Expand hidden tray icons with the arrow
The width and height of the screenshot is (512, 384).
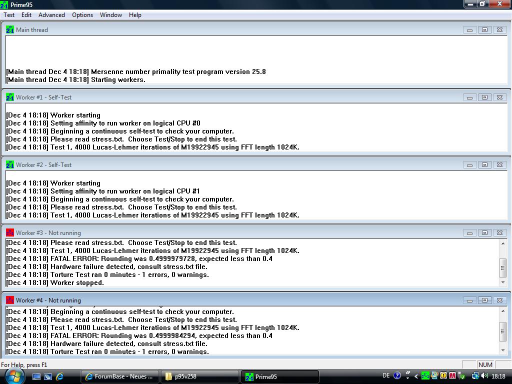416,376
